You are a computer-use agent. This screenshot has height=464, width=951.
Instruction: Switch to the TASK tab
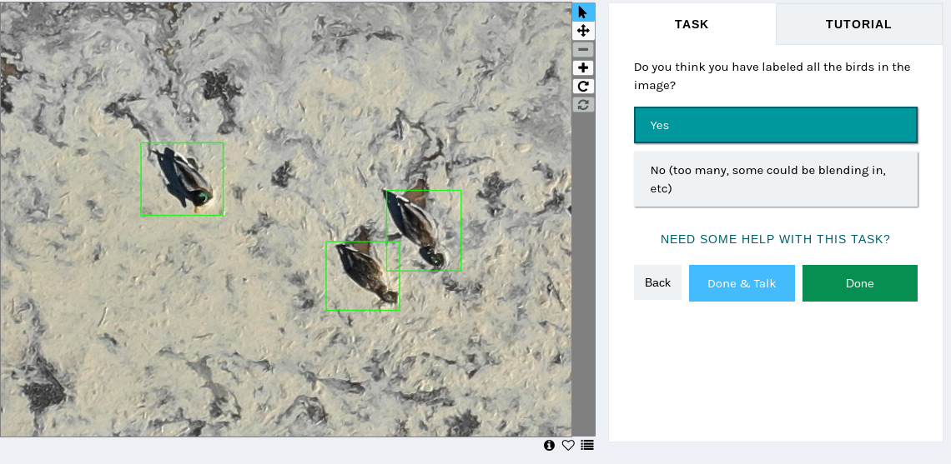point(692,24)
